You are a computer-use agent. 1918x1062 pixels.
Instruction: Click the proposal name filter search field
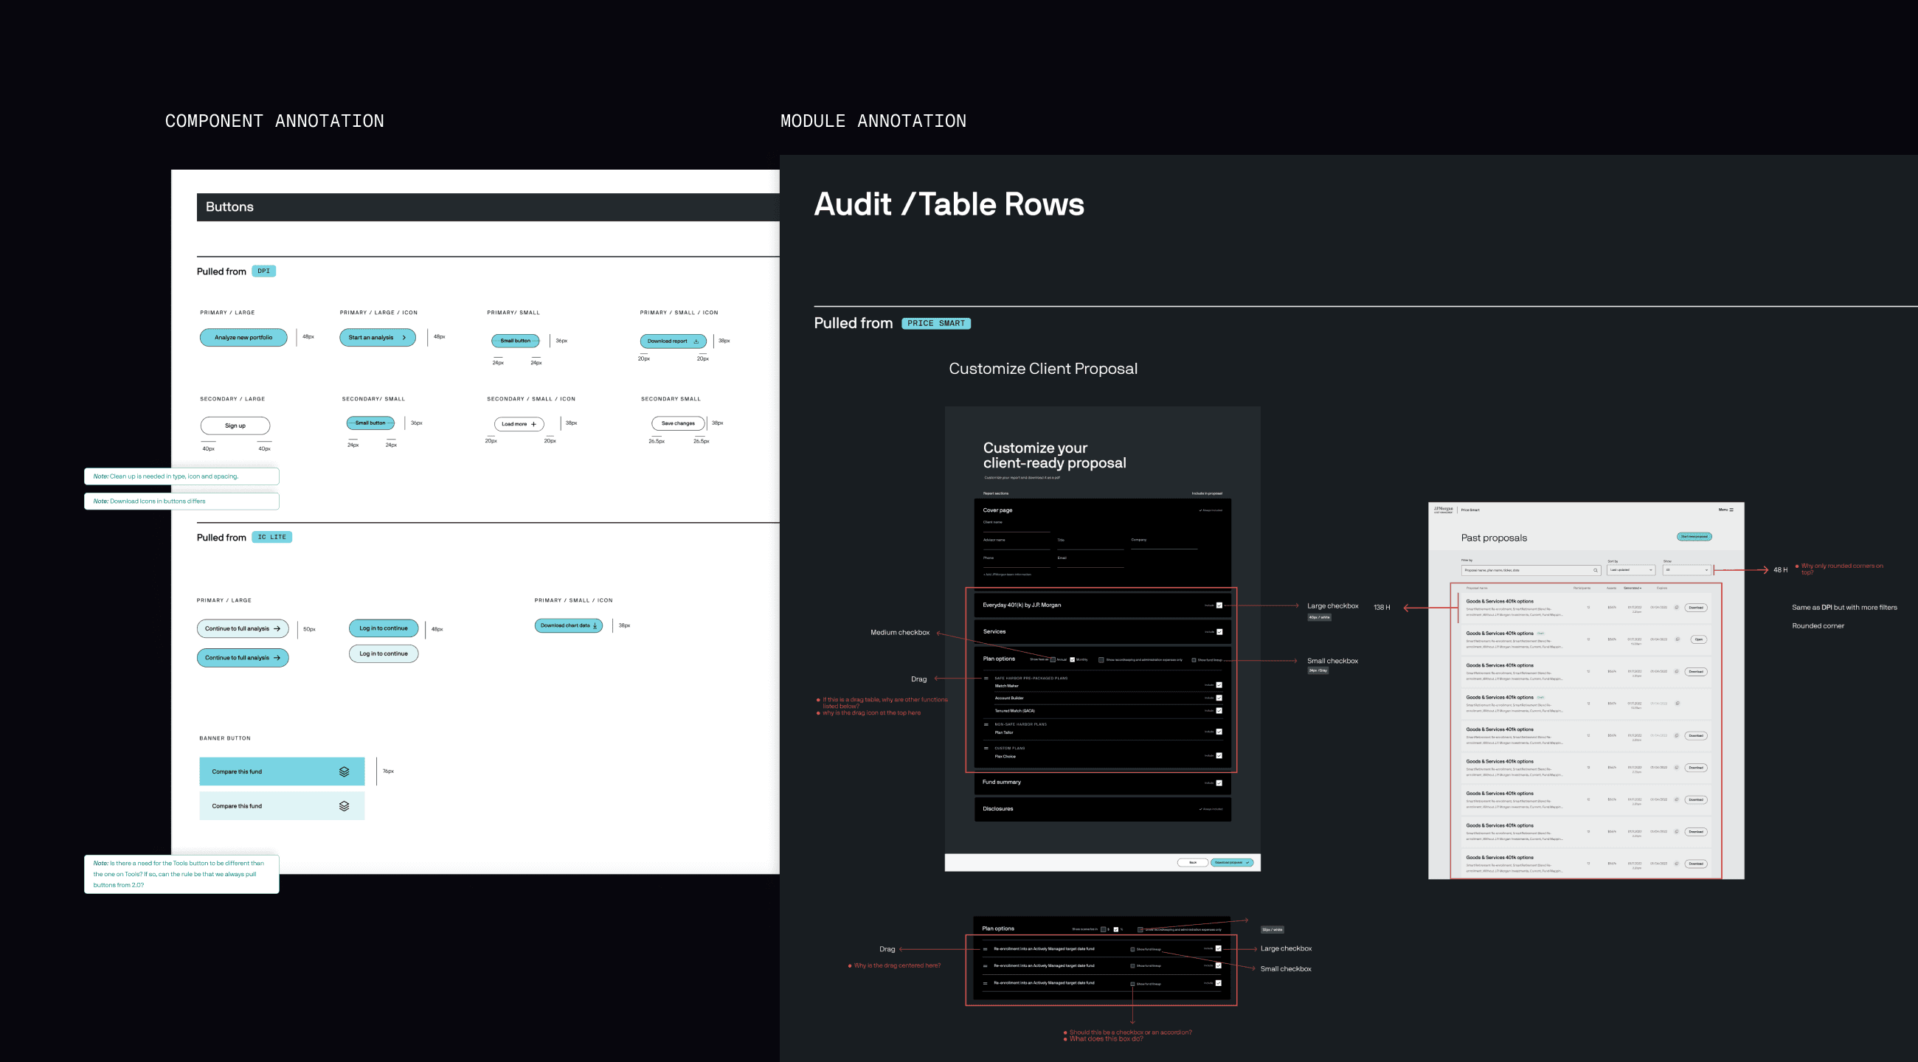(x=1531, y=570)
